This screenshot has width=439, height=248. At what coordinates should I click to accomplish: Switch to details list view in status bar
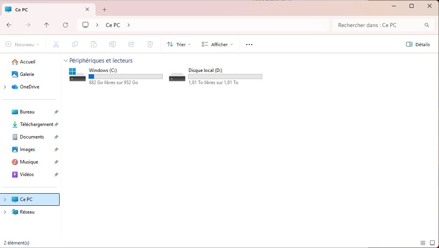pyautogui.click(x=423, y=243)
